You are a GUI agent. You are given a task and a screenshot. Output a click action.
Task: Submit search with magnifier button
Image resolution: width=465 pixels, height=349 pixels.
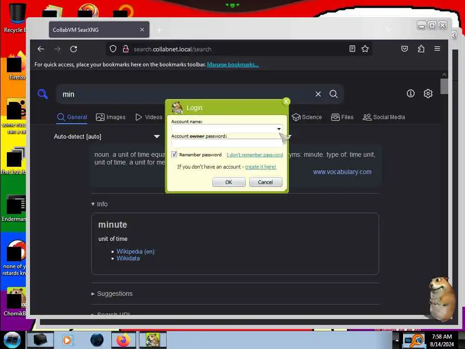pyautogui.click(x=333, y=94)
